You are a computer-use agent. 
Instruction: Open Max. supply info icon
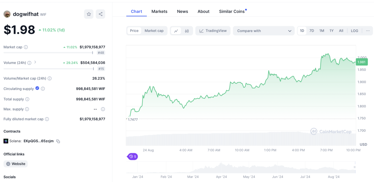click(x=27, y=109)
